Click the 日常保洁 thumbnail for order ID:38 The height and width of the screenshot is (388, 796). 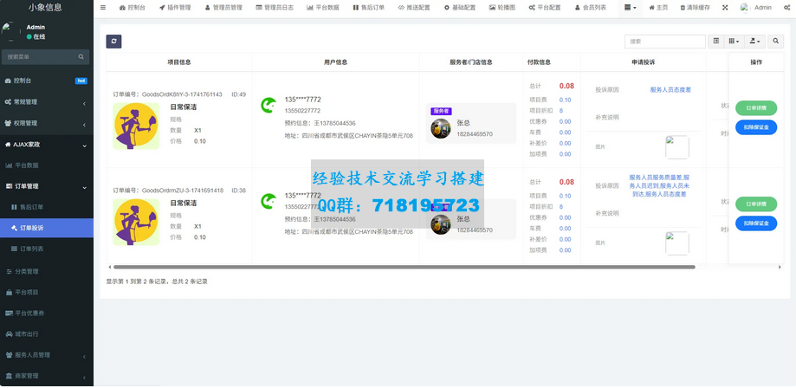(136, 222)
